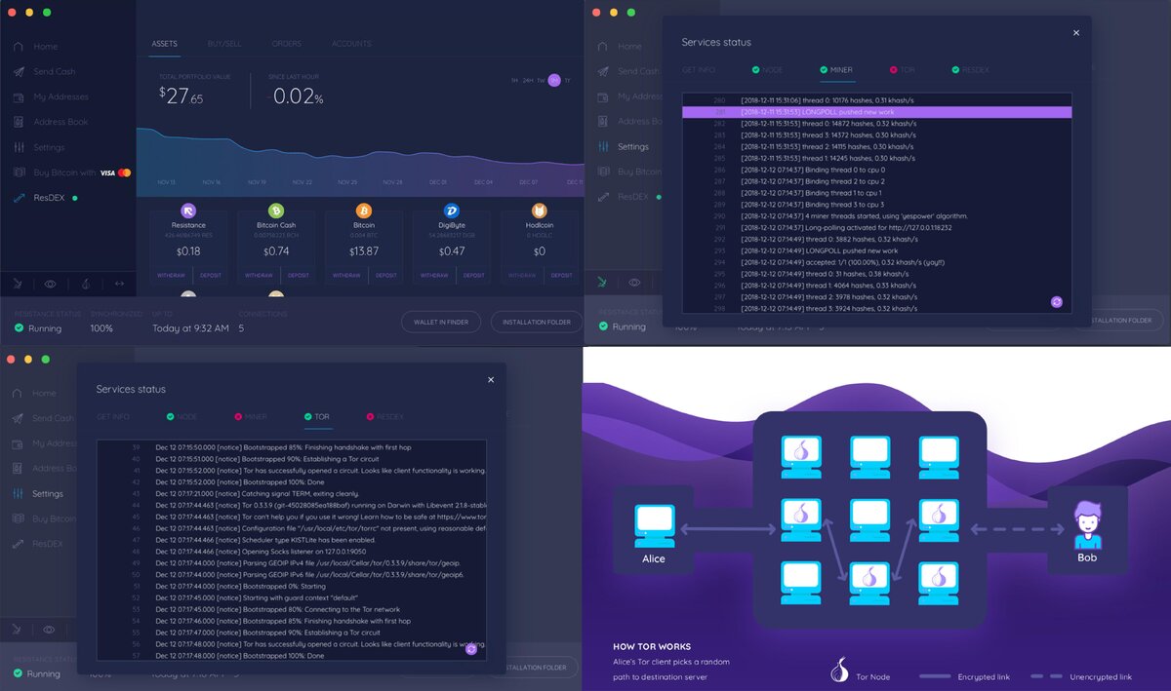Screen dimensions: 1171x691
Task: Set chart range to 24H
Action: pos(528,80)
